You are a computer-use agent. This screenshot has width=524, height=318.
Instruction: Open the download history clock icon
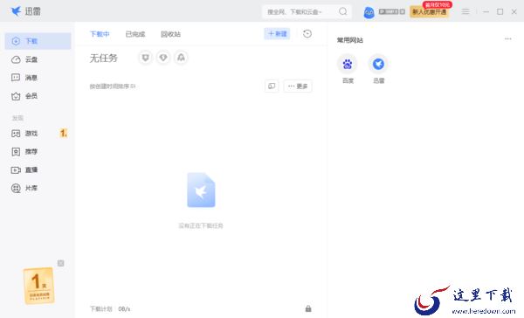(x=307, y=34)
